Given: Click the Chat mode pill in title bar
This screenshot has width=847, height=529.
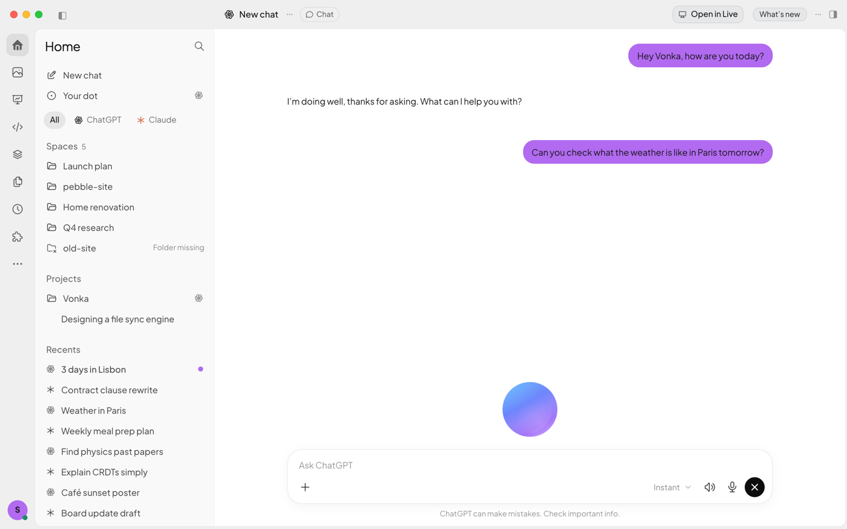Looking at the screenshot, I should coord(319,14).
